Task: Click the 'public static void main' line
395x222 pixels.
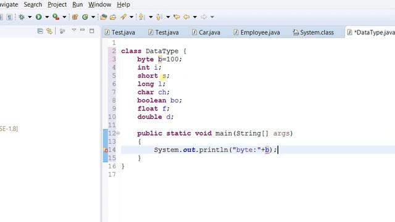Action: coord(215,133)
